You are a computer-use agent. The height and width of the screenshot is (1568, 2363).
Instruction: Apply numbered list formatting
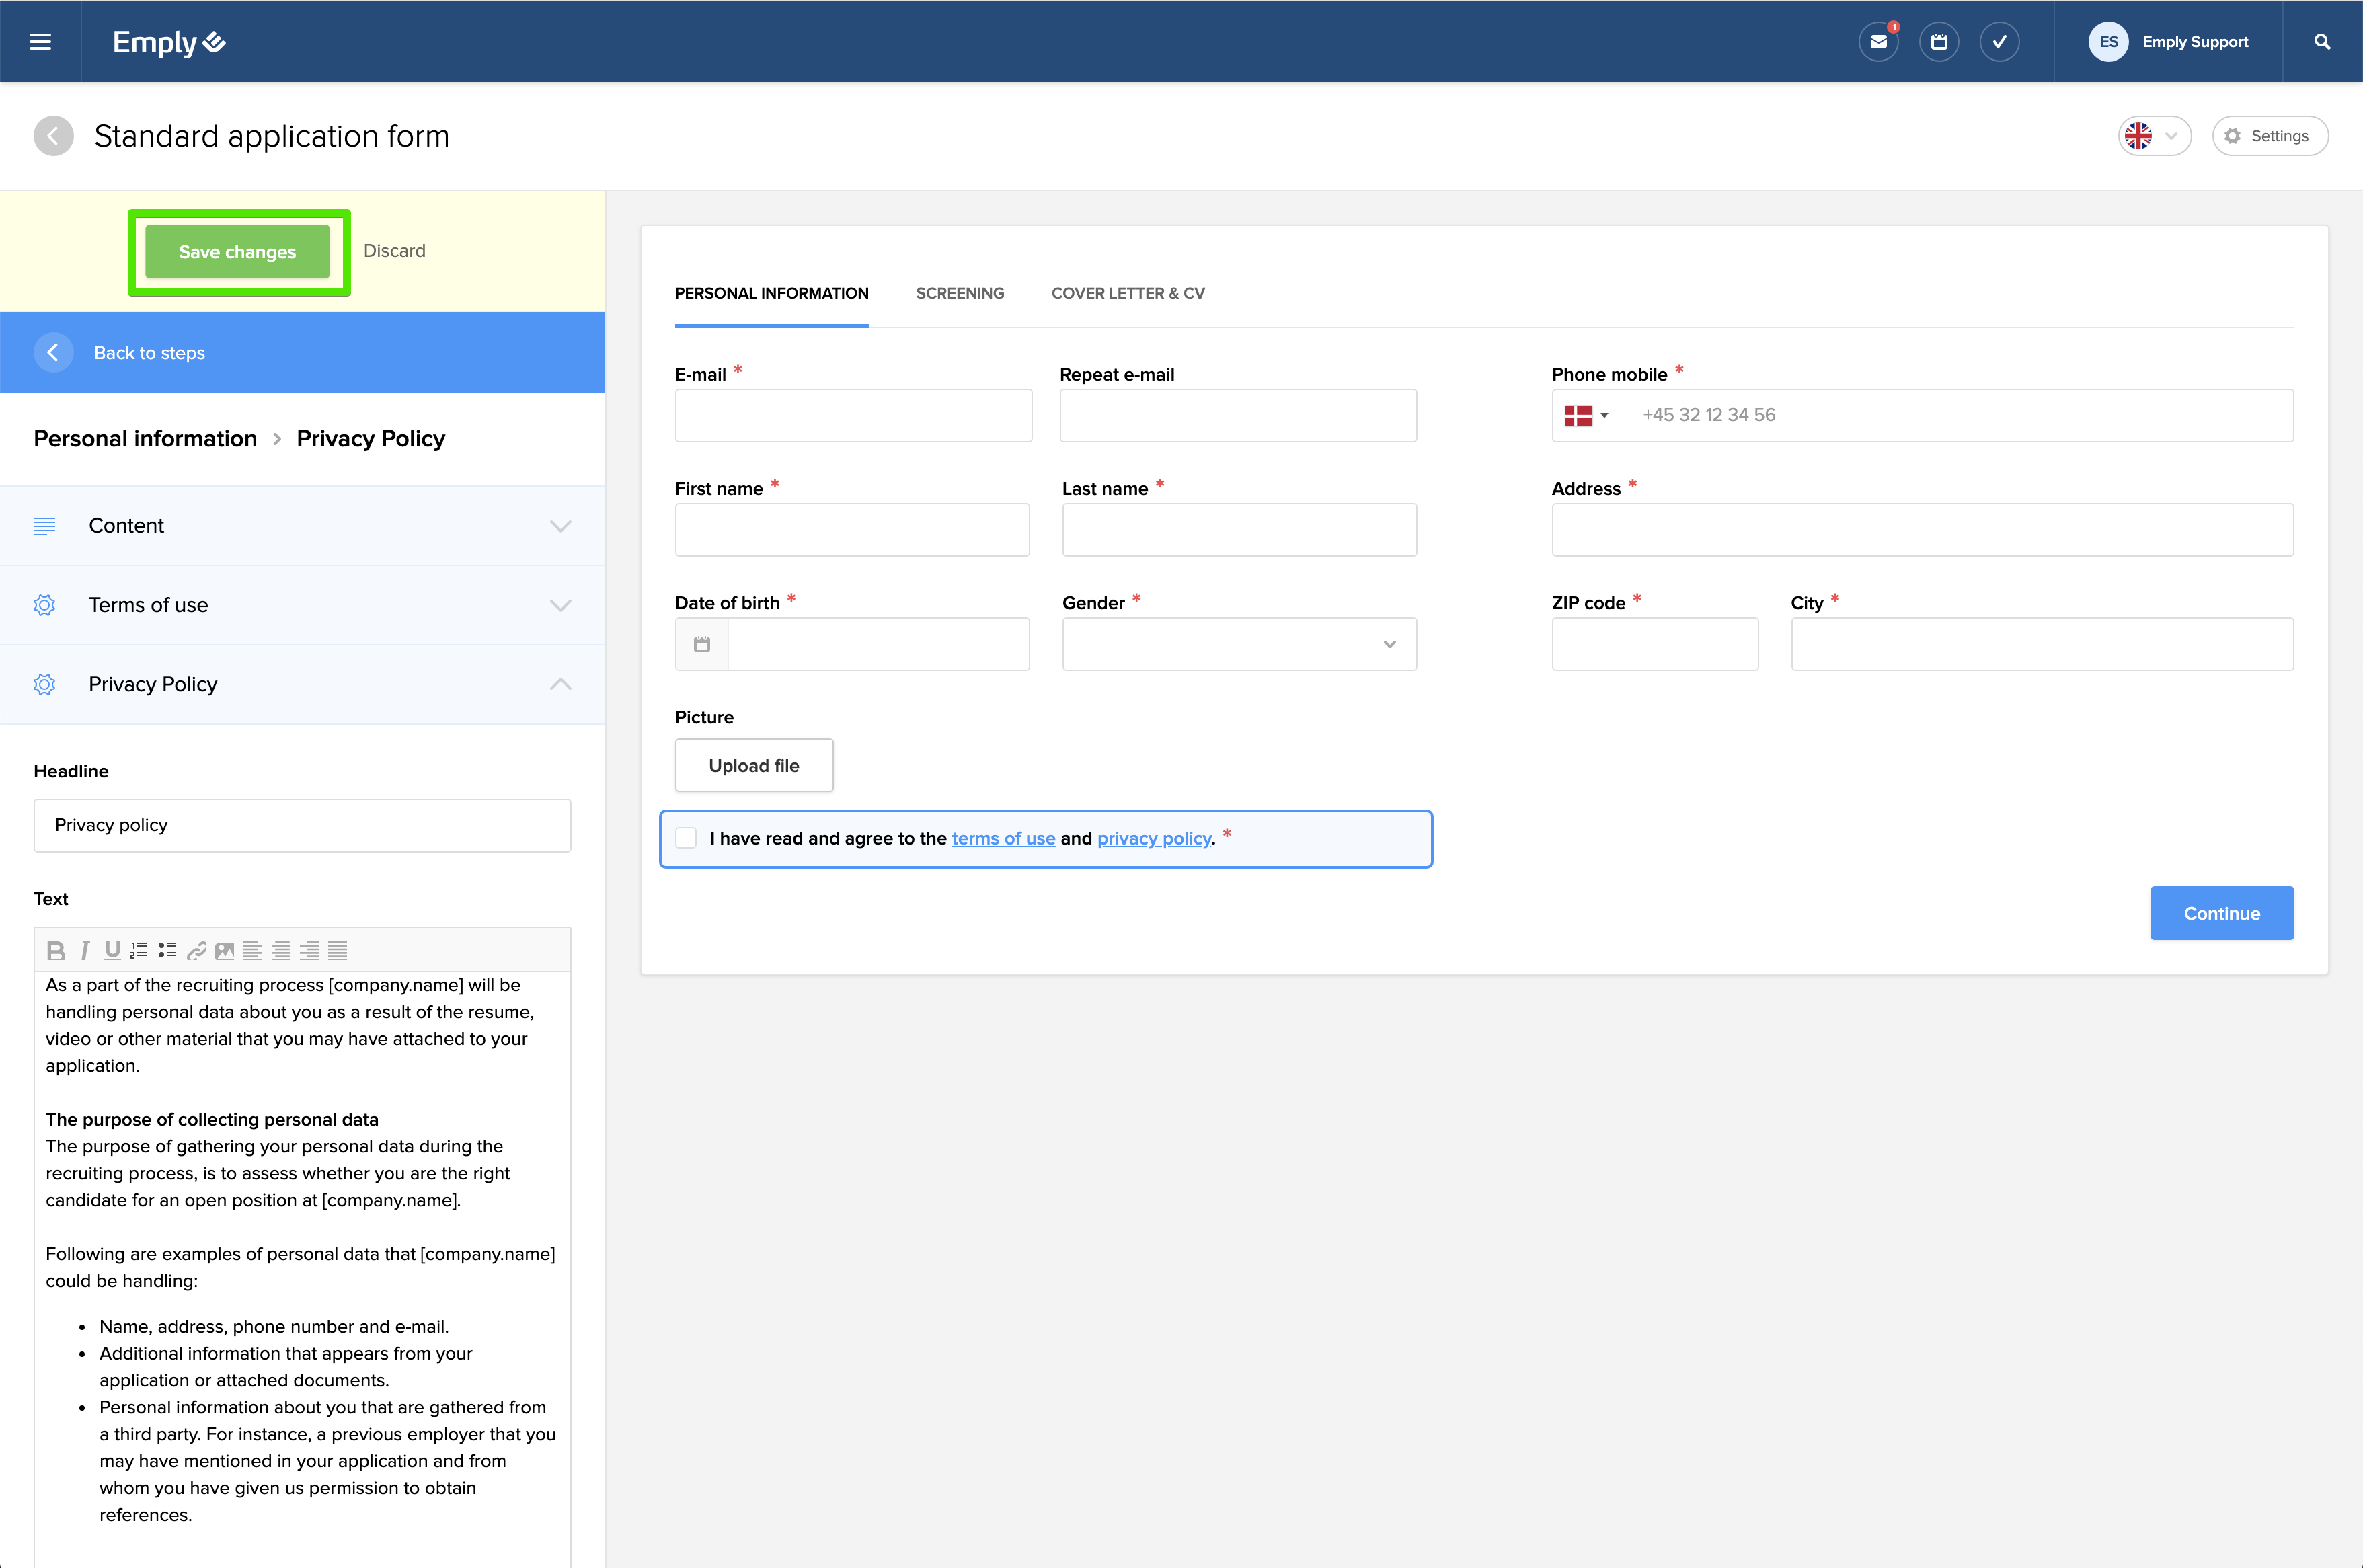point(139,950)
